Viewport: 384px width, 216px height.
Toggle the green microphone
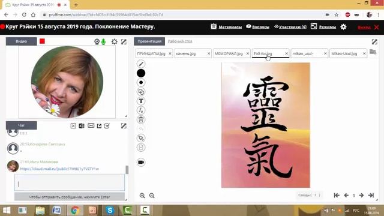coord(104,41)
